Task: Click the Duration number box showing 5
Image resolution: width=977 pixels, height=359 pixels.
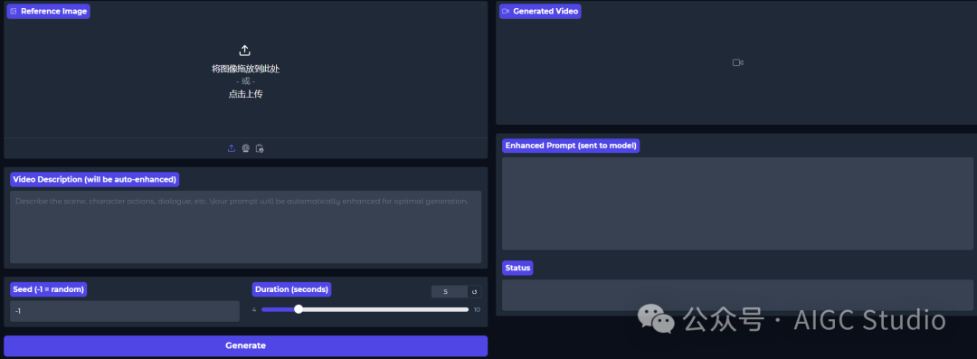Action: (x=450, y=292)
